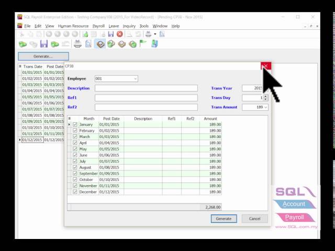Uncheck the August row checkbox

click(x=75, y=167)
